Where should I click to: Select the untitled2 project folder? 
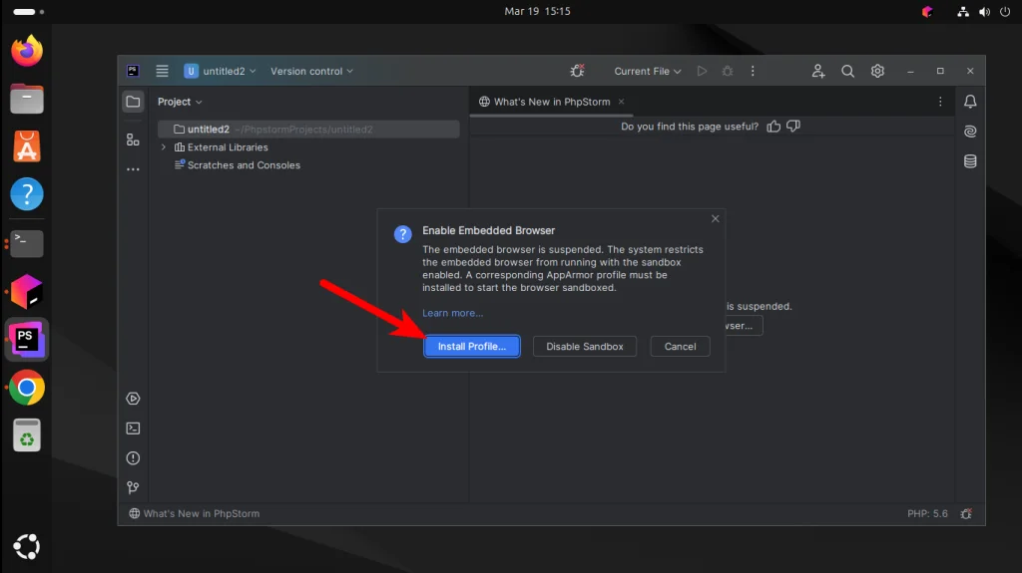tap(308, 129)
